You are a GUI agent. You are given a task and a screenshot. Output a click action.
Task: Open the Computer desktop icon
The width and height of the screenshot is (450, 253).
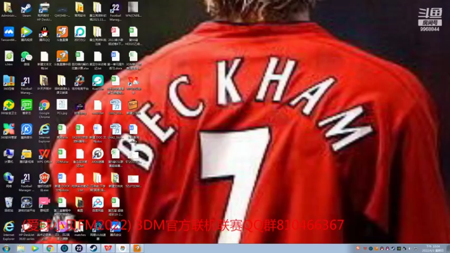tap(8, 156)
